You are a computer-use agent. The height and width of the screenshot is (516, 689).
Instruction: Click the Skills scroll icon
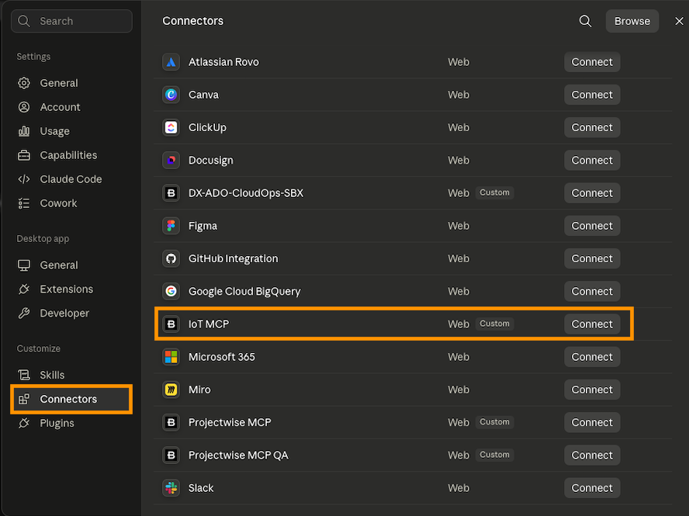(x=24, y=375)
